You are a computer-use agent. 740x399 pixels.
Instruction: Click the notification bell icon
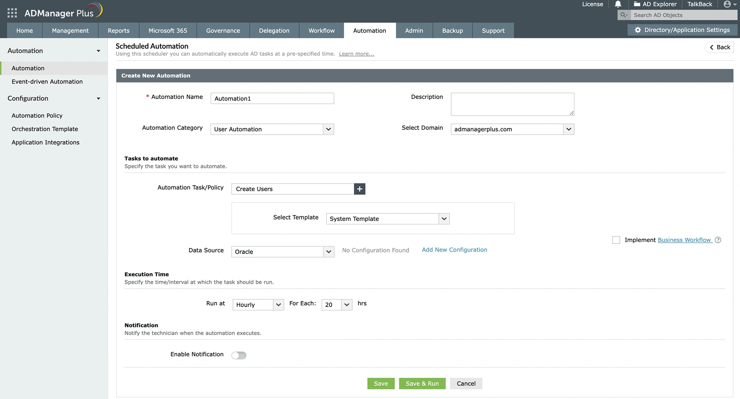click(618, 4)
